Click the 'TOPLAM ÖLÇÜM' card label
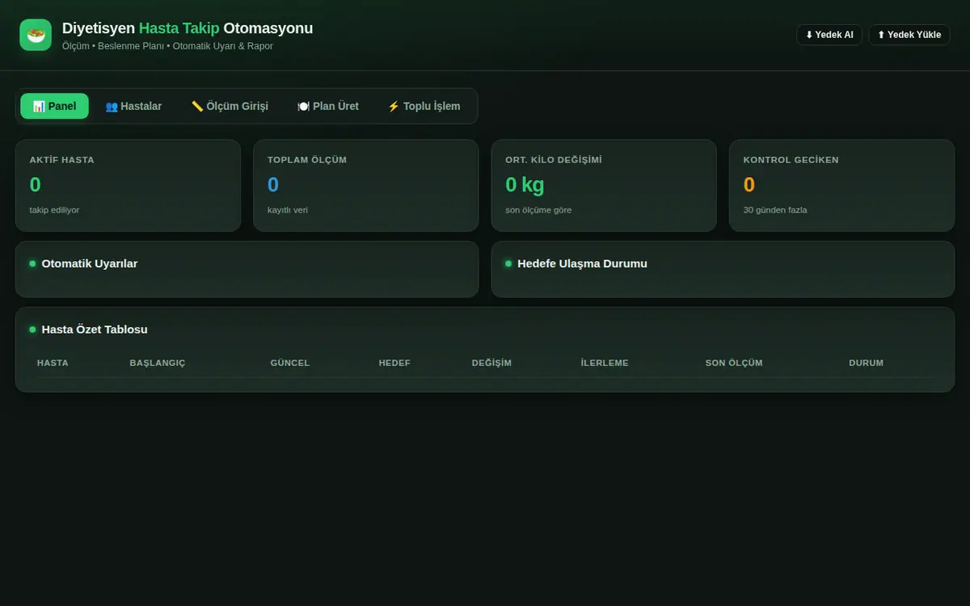 [307, 160]
